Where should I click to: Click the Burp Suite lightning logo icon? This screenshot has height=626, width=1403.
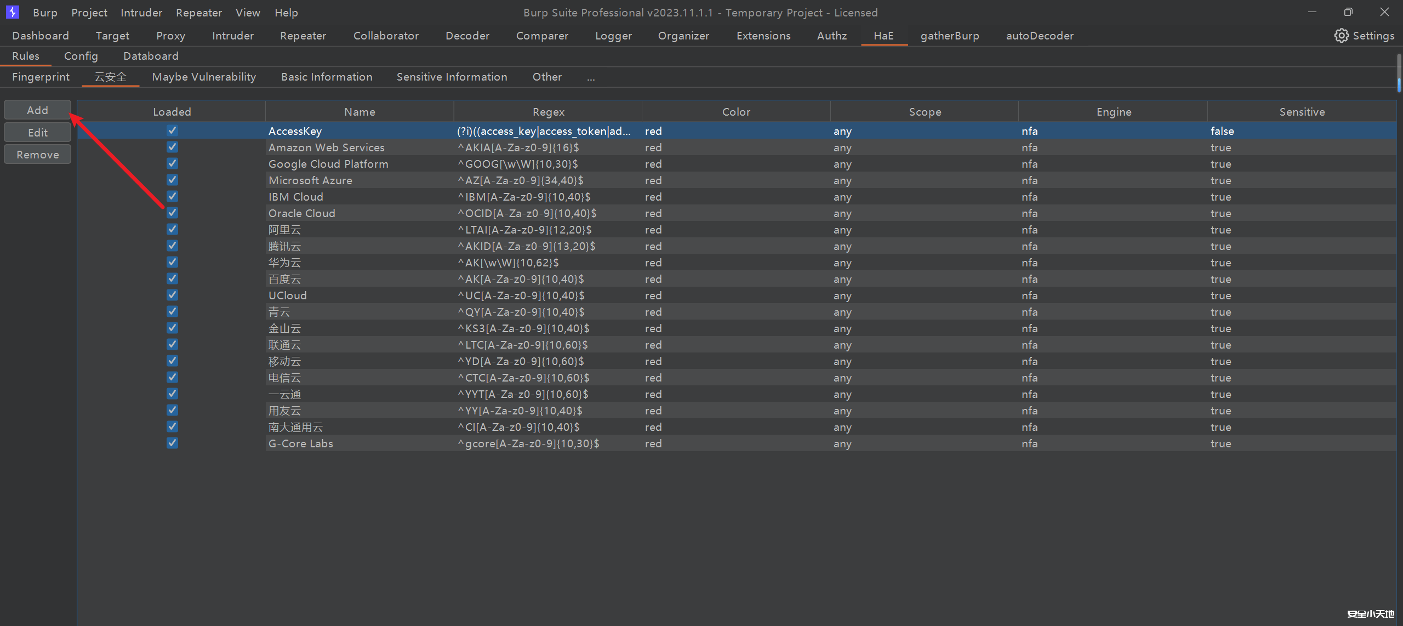pos(12,12)
